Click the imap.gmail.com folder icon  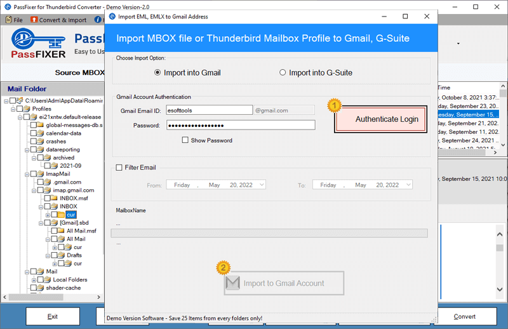[47, 190]
